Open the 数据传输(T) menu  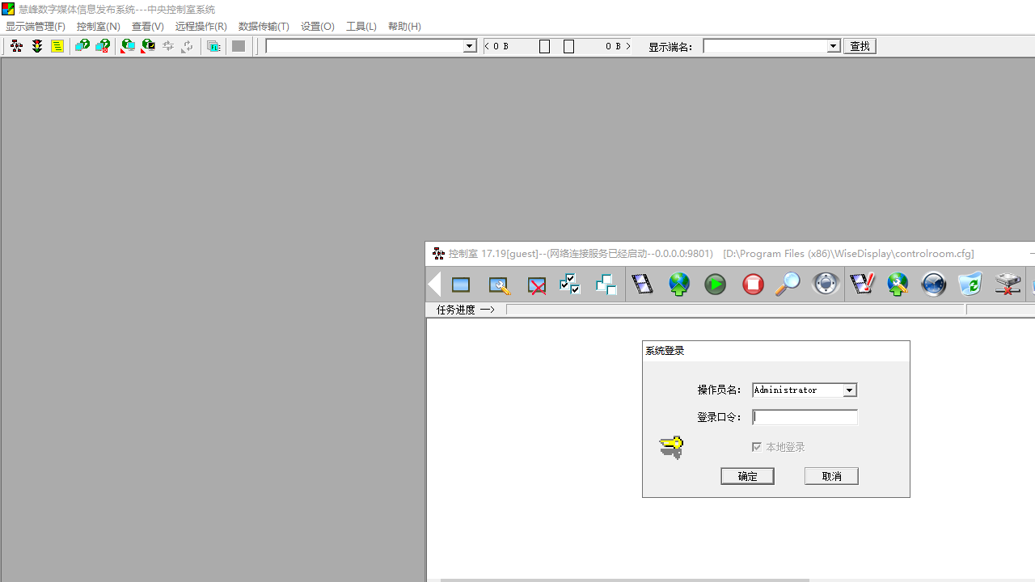(264, 27)
